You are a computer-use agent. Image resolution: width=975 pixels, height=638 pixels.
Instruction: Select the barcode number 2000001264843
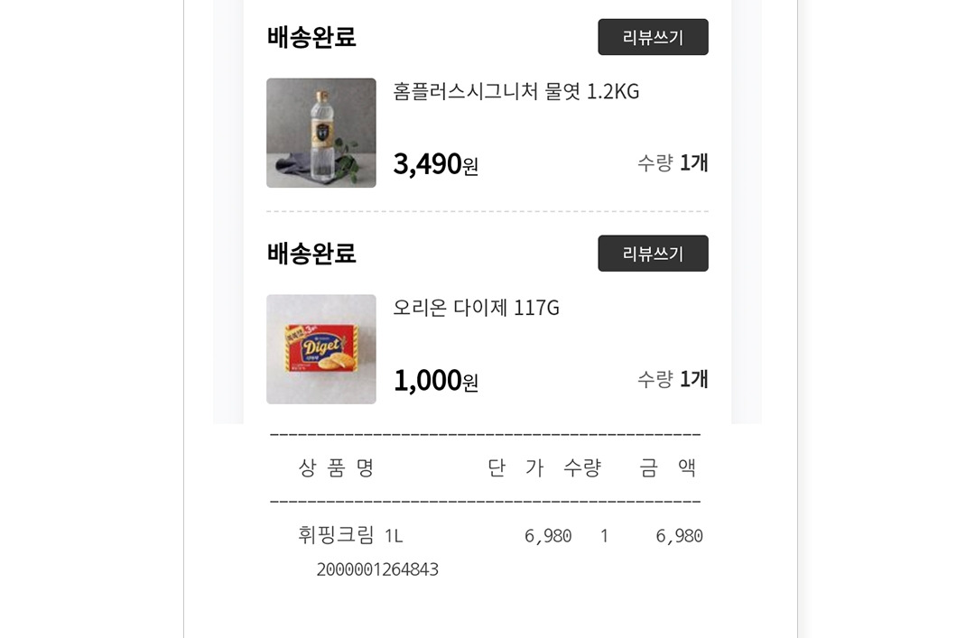pyautogui.click(x=378, y=569)
